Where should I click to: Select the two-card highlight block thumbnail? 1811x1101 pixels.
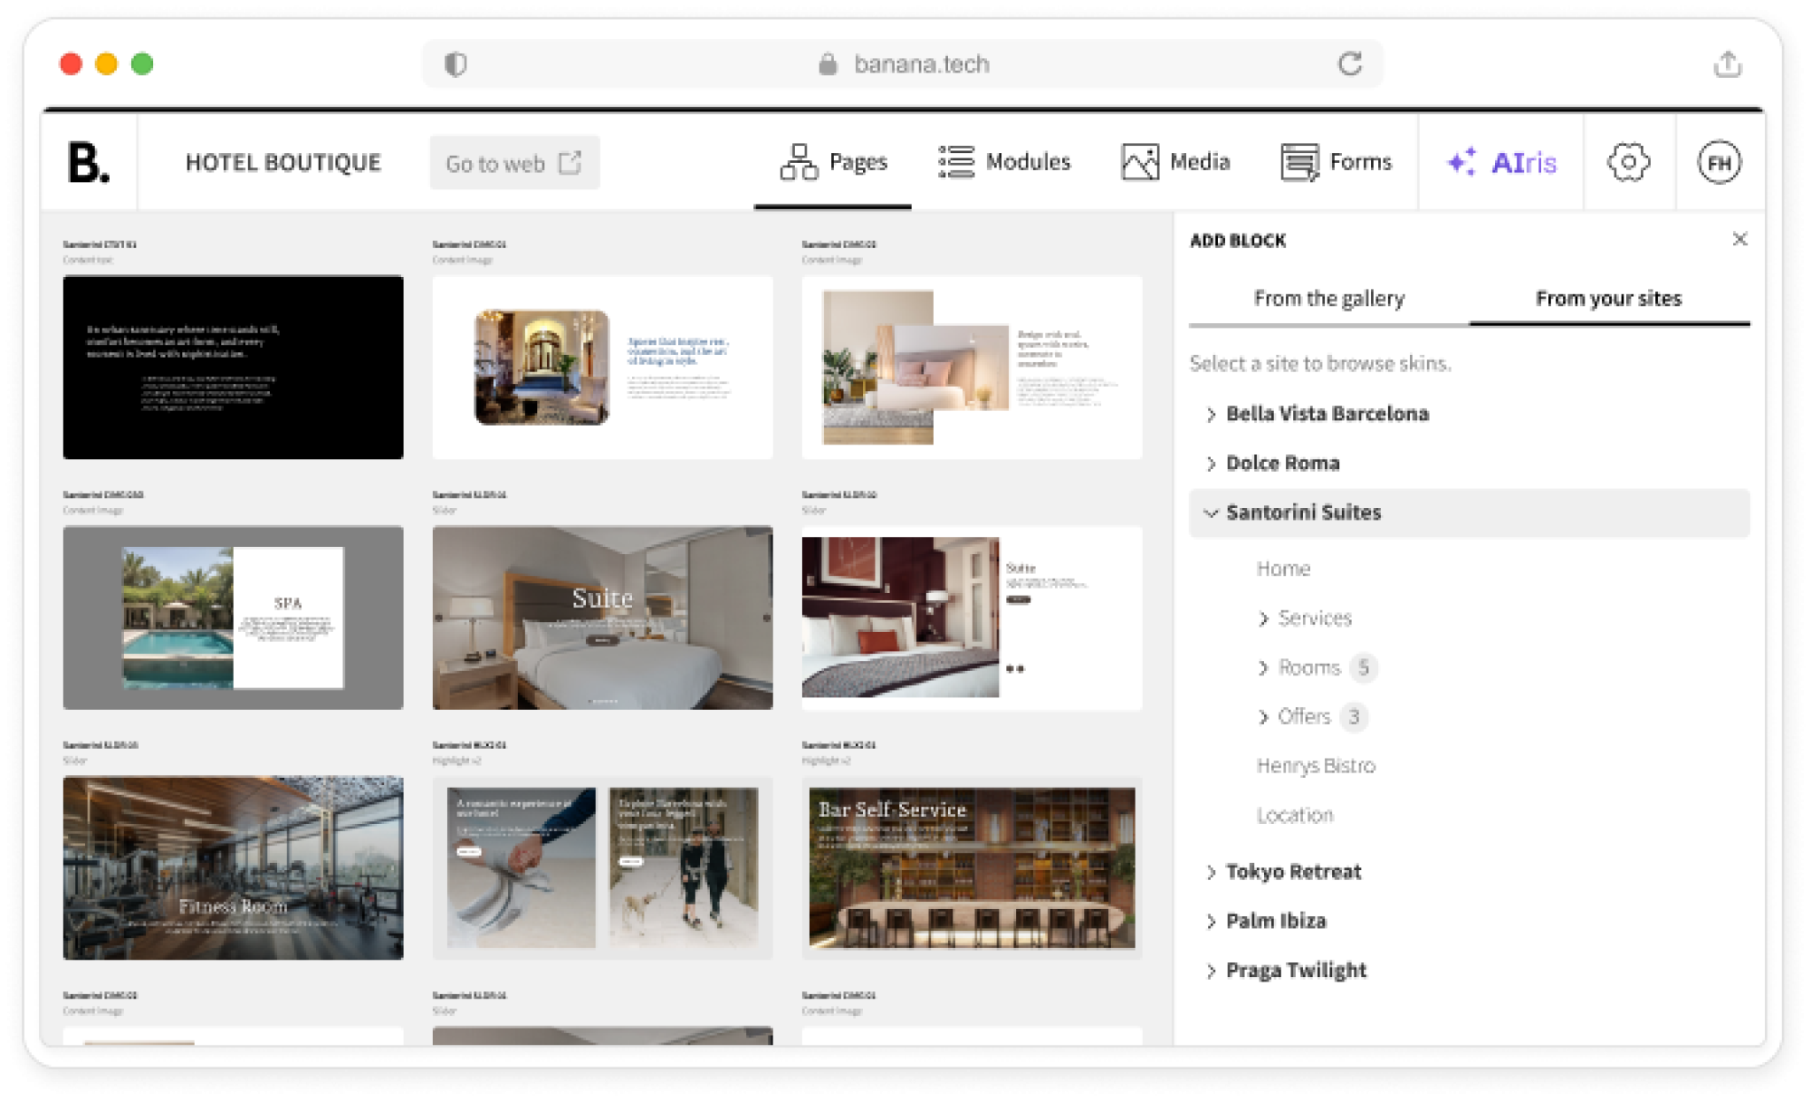pos(602,867)
